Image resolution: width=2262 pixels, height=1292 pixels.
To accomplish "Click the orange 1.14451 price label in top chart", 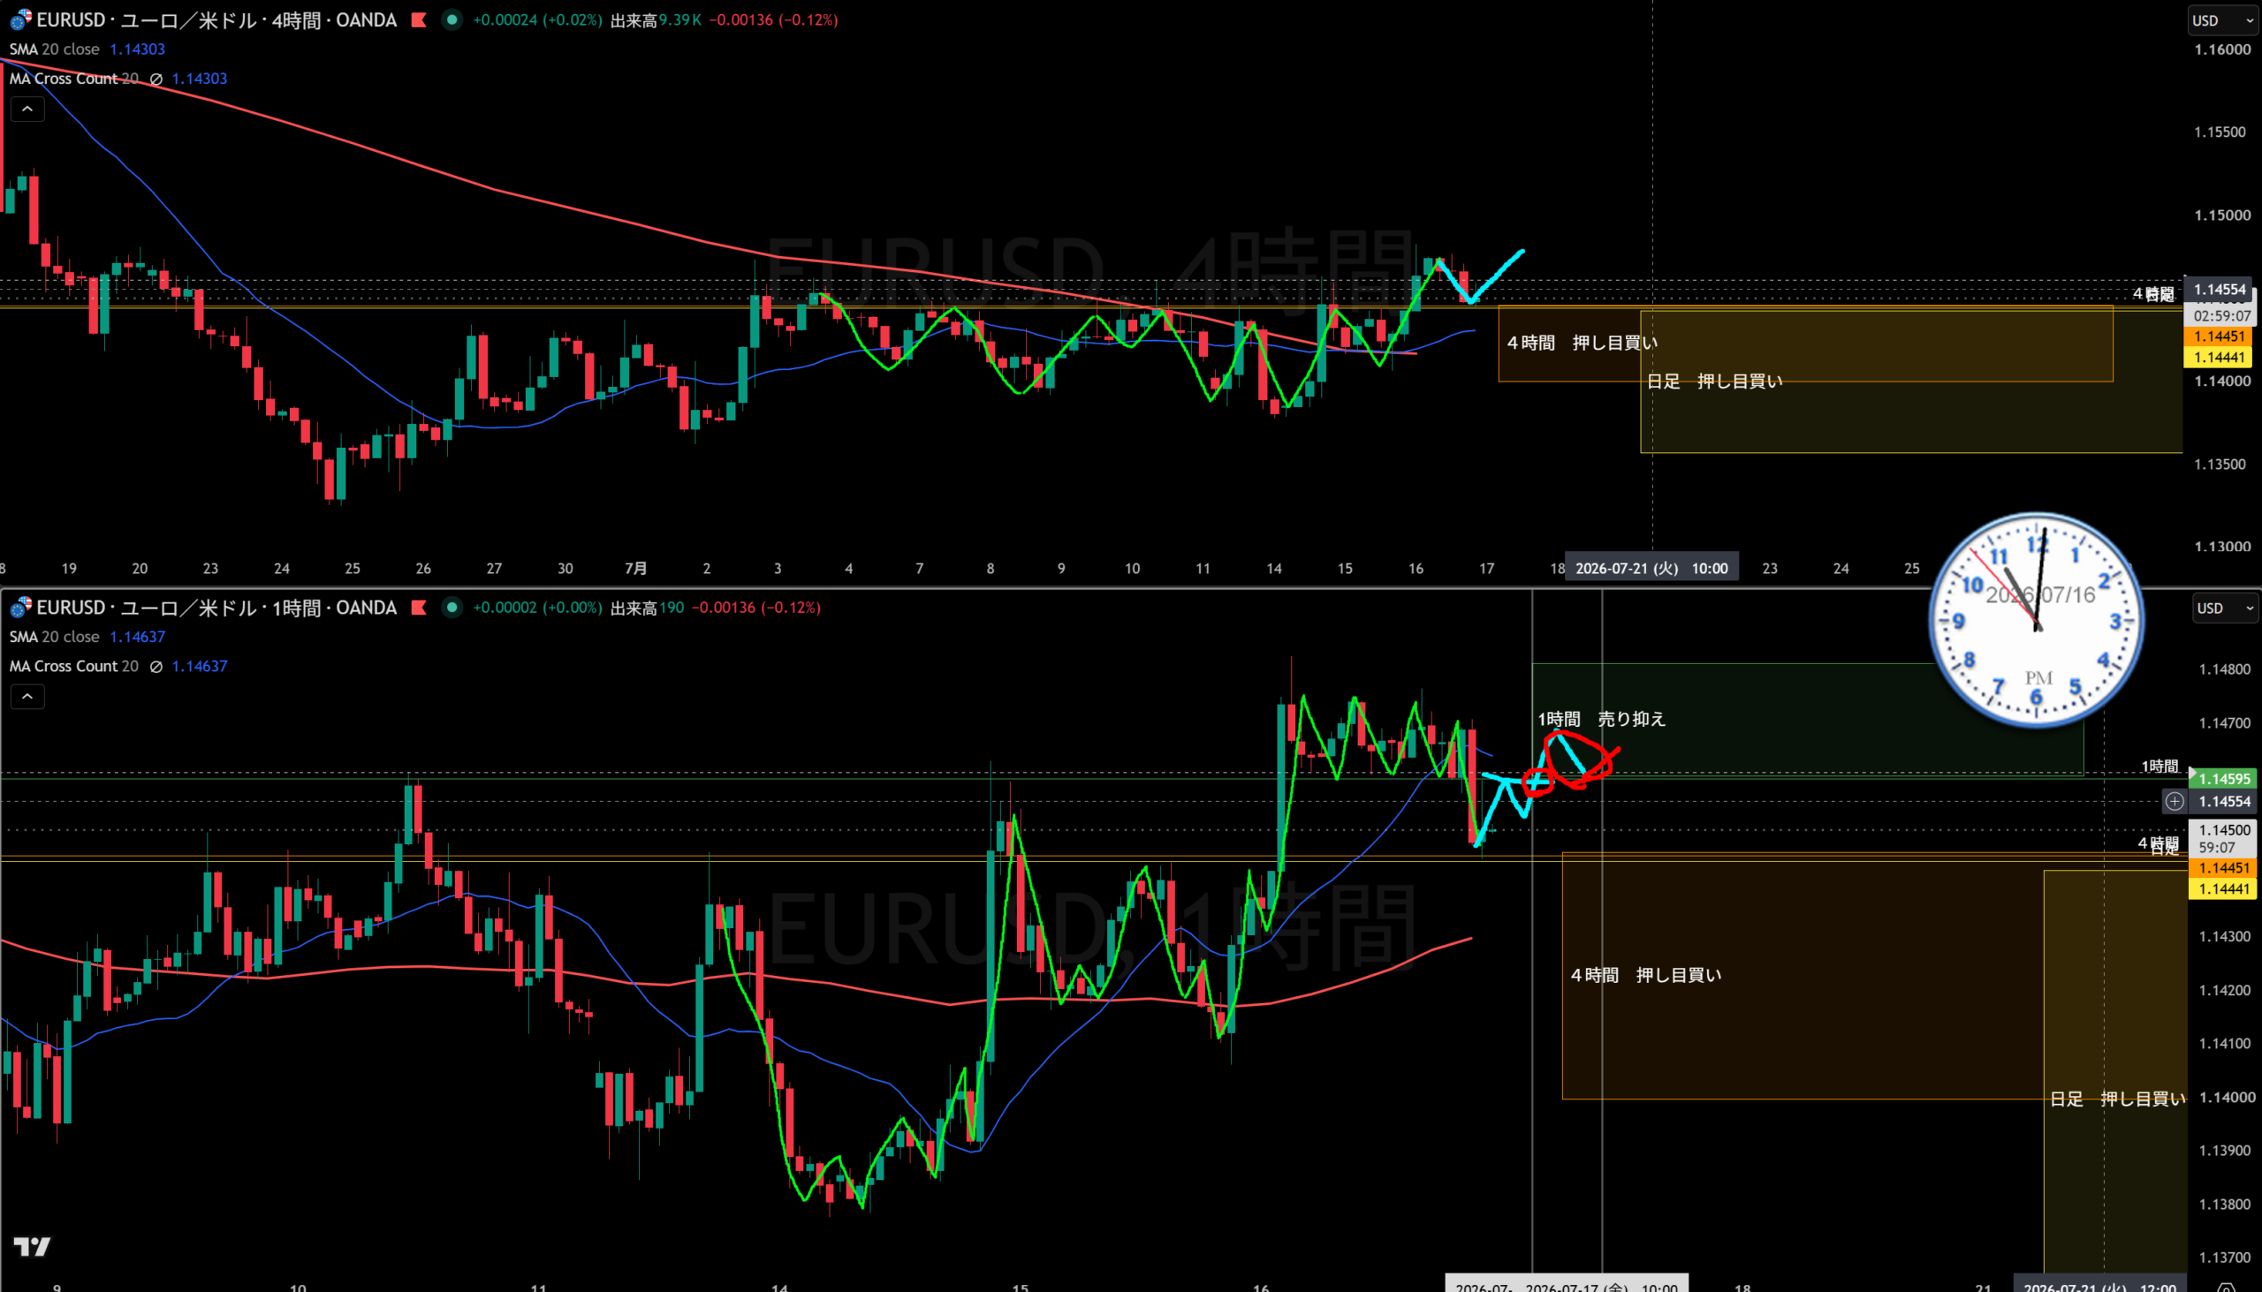I will (2220, 336).
